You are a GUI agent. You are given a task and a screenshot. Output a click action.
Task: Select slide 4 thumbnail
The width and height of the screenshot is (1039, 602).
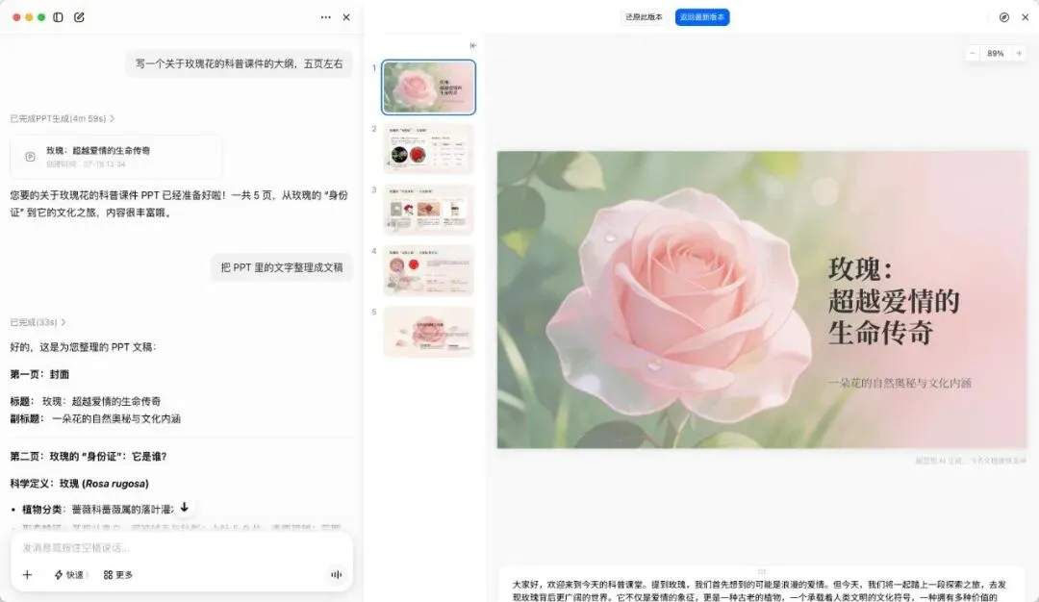click(x=428, y=270)
